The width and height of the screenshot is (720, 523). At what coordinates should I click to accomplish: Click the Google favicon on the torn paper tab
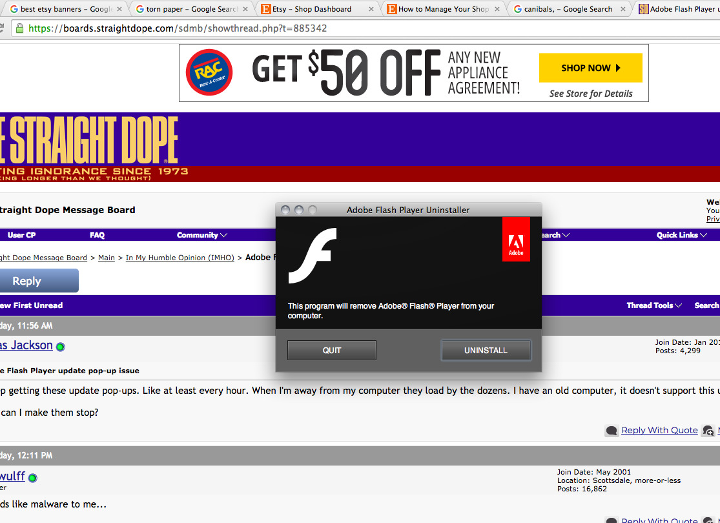140,9
